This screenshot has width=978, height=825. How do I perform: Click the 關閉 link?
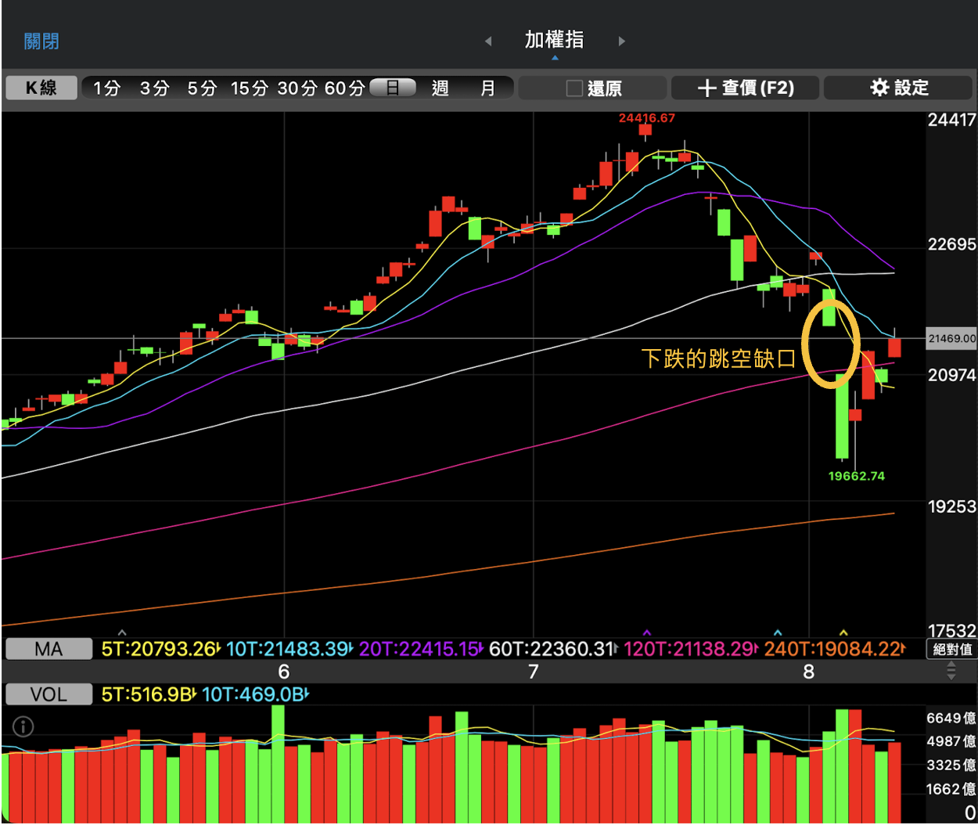click(x=41, y=41)
